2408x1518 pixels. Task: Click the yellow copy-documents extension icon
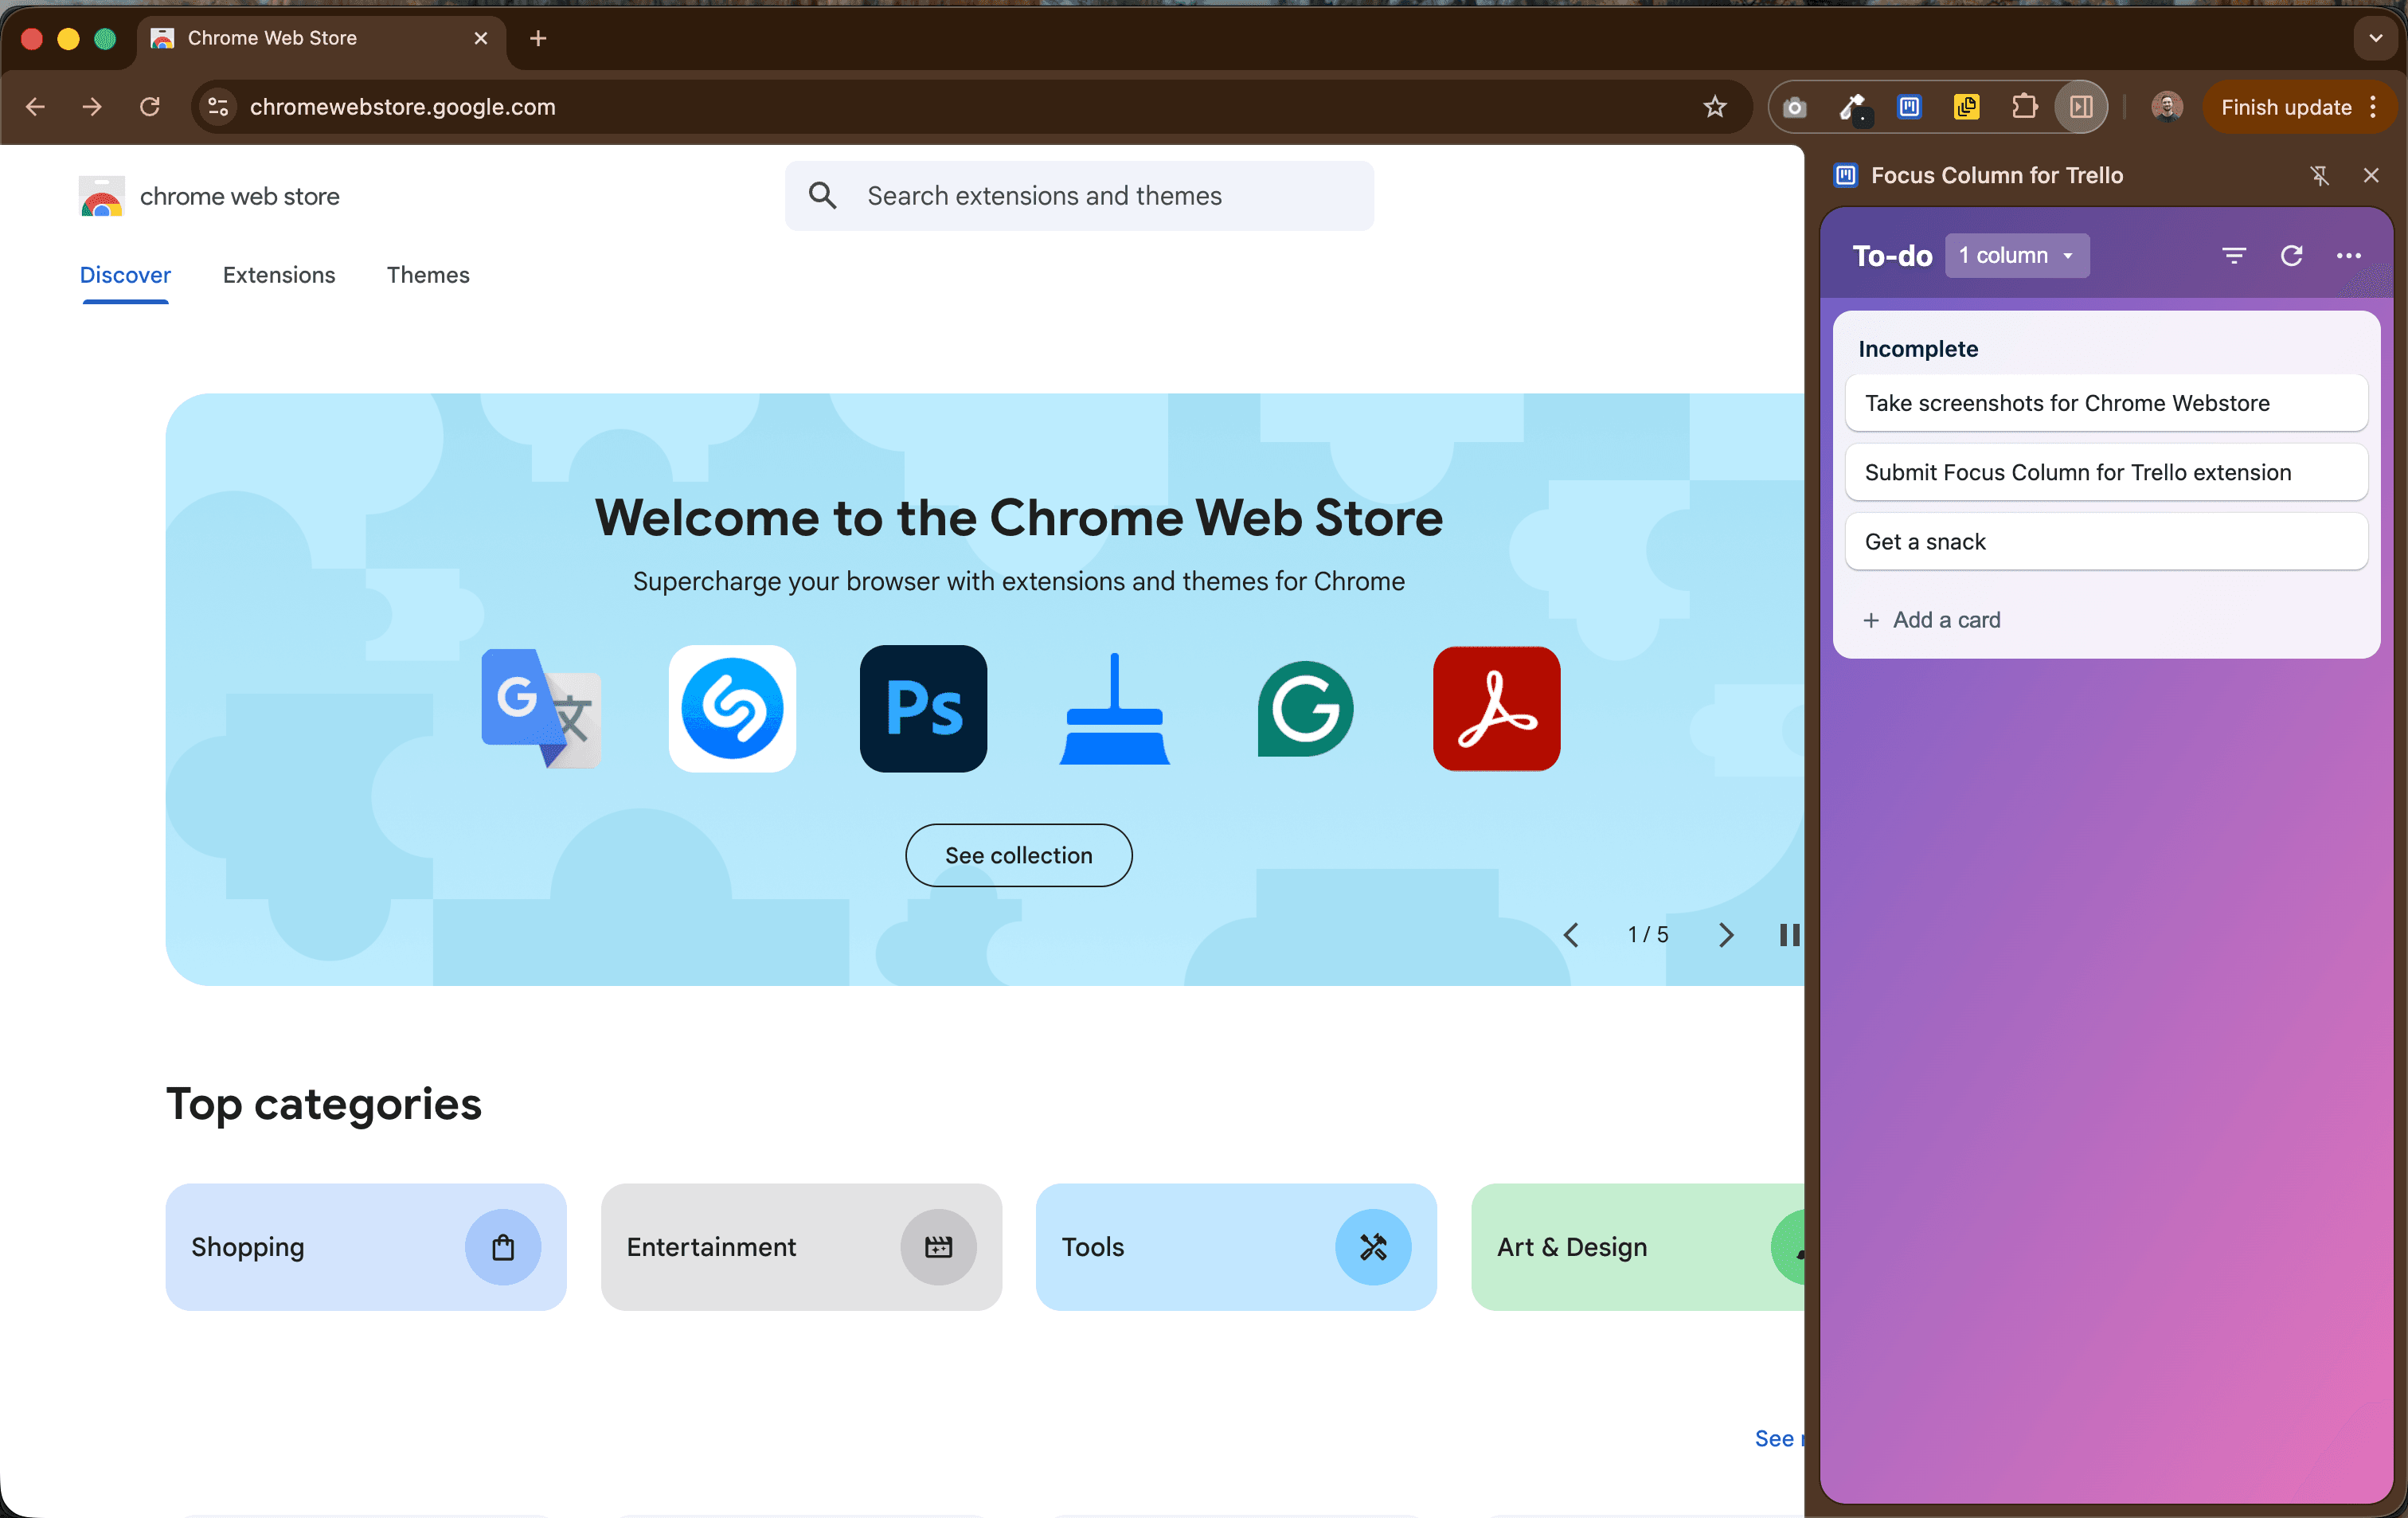pos(1966,107)
